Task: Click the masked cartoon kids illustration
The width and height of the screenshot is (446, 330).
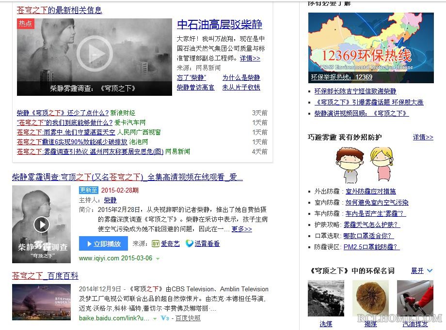Action: click(364, 165)
